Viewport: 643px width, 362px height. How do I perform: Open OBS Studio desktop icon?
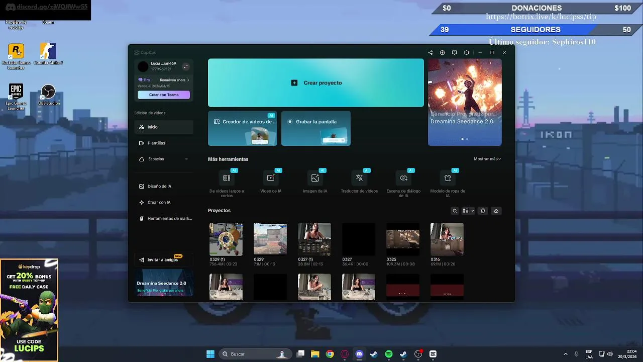pos(48,95)
